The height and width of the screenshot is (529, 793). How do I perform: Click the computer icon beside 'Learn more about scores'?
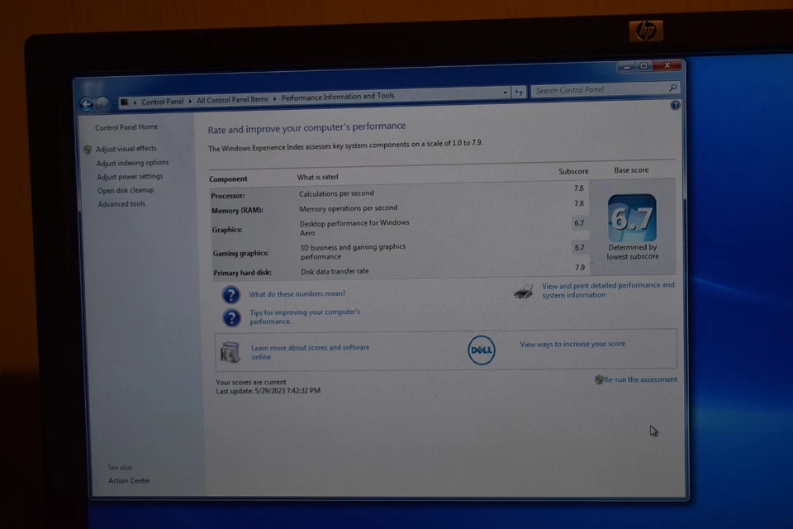tap(230, 351)
